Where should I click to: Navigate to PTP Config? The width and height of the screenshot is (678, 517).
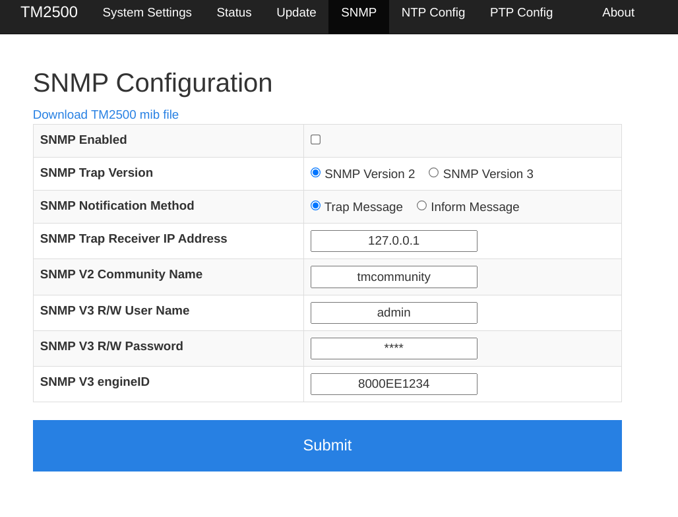(521, 13)
